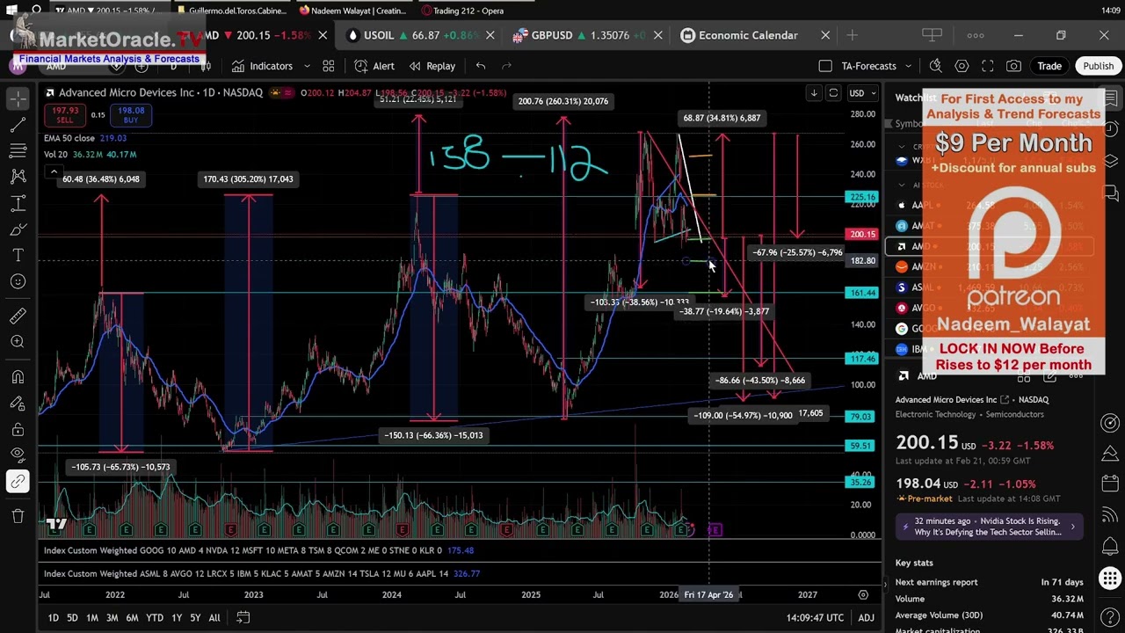The image size is (1125, 633).
Task: Remove drawings with the trash icon
Action: pyautogui.click(x=18, y=516)
